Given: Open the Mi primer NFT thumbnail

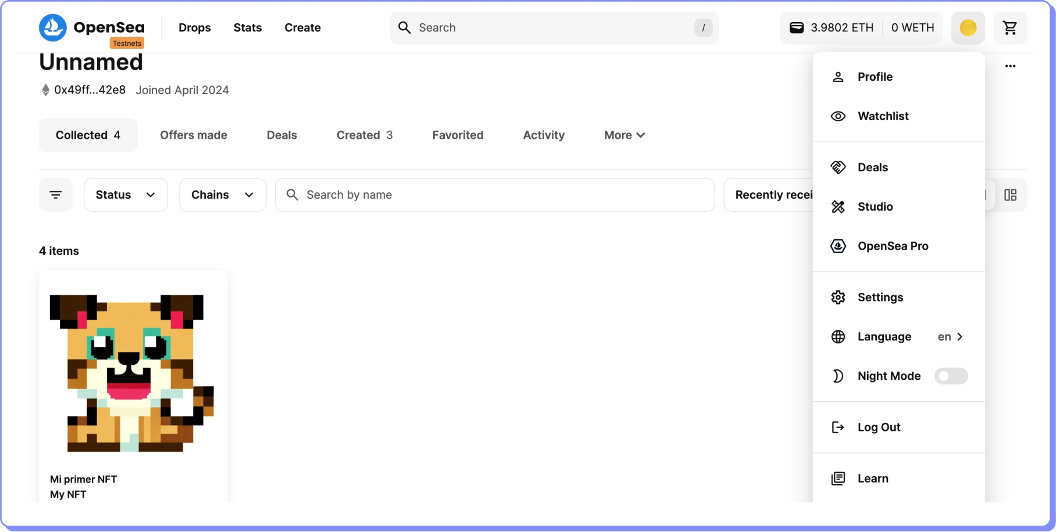Looking at the screenshot, I should point(133,373).
